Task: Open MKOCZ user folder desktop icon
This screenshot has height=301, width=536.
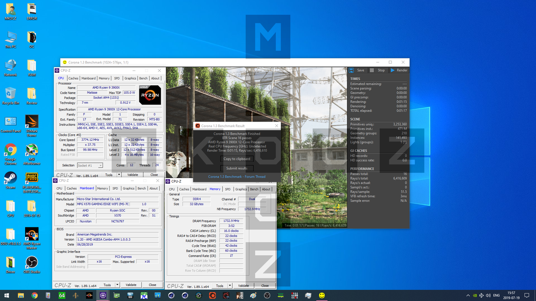Action: pos(10,12)
